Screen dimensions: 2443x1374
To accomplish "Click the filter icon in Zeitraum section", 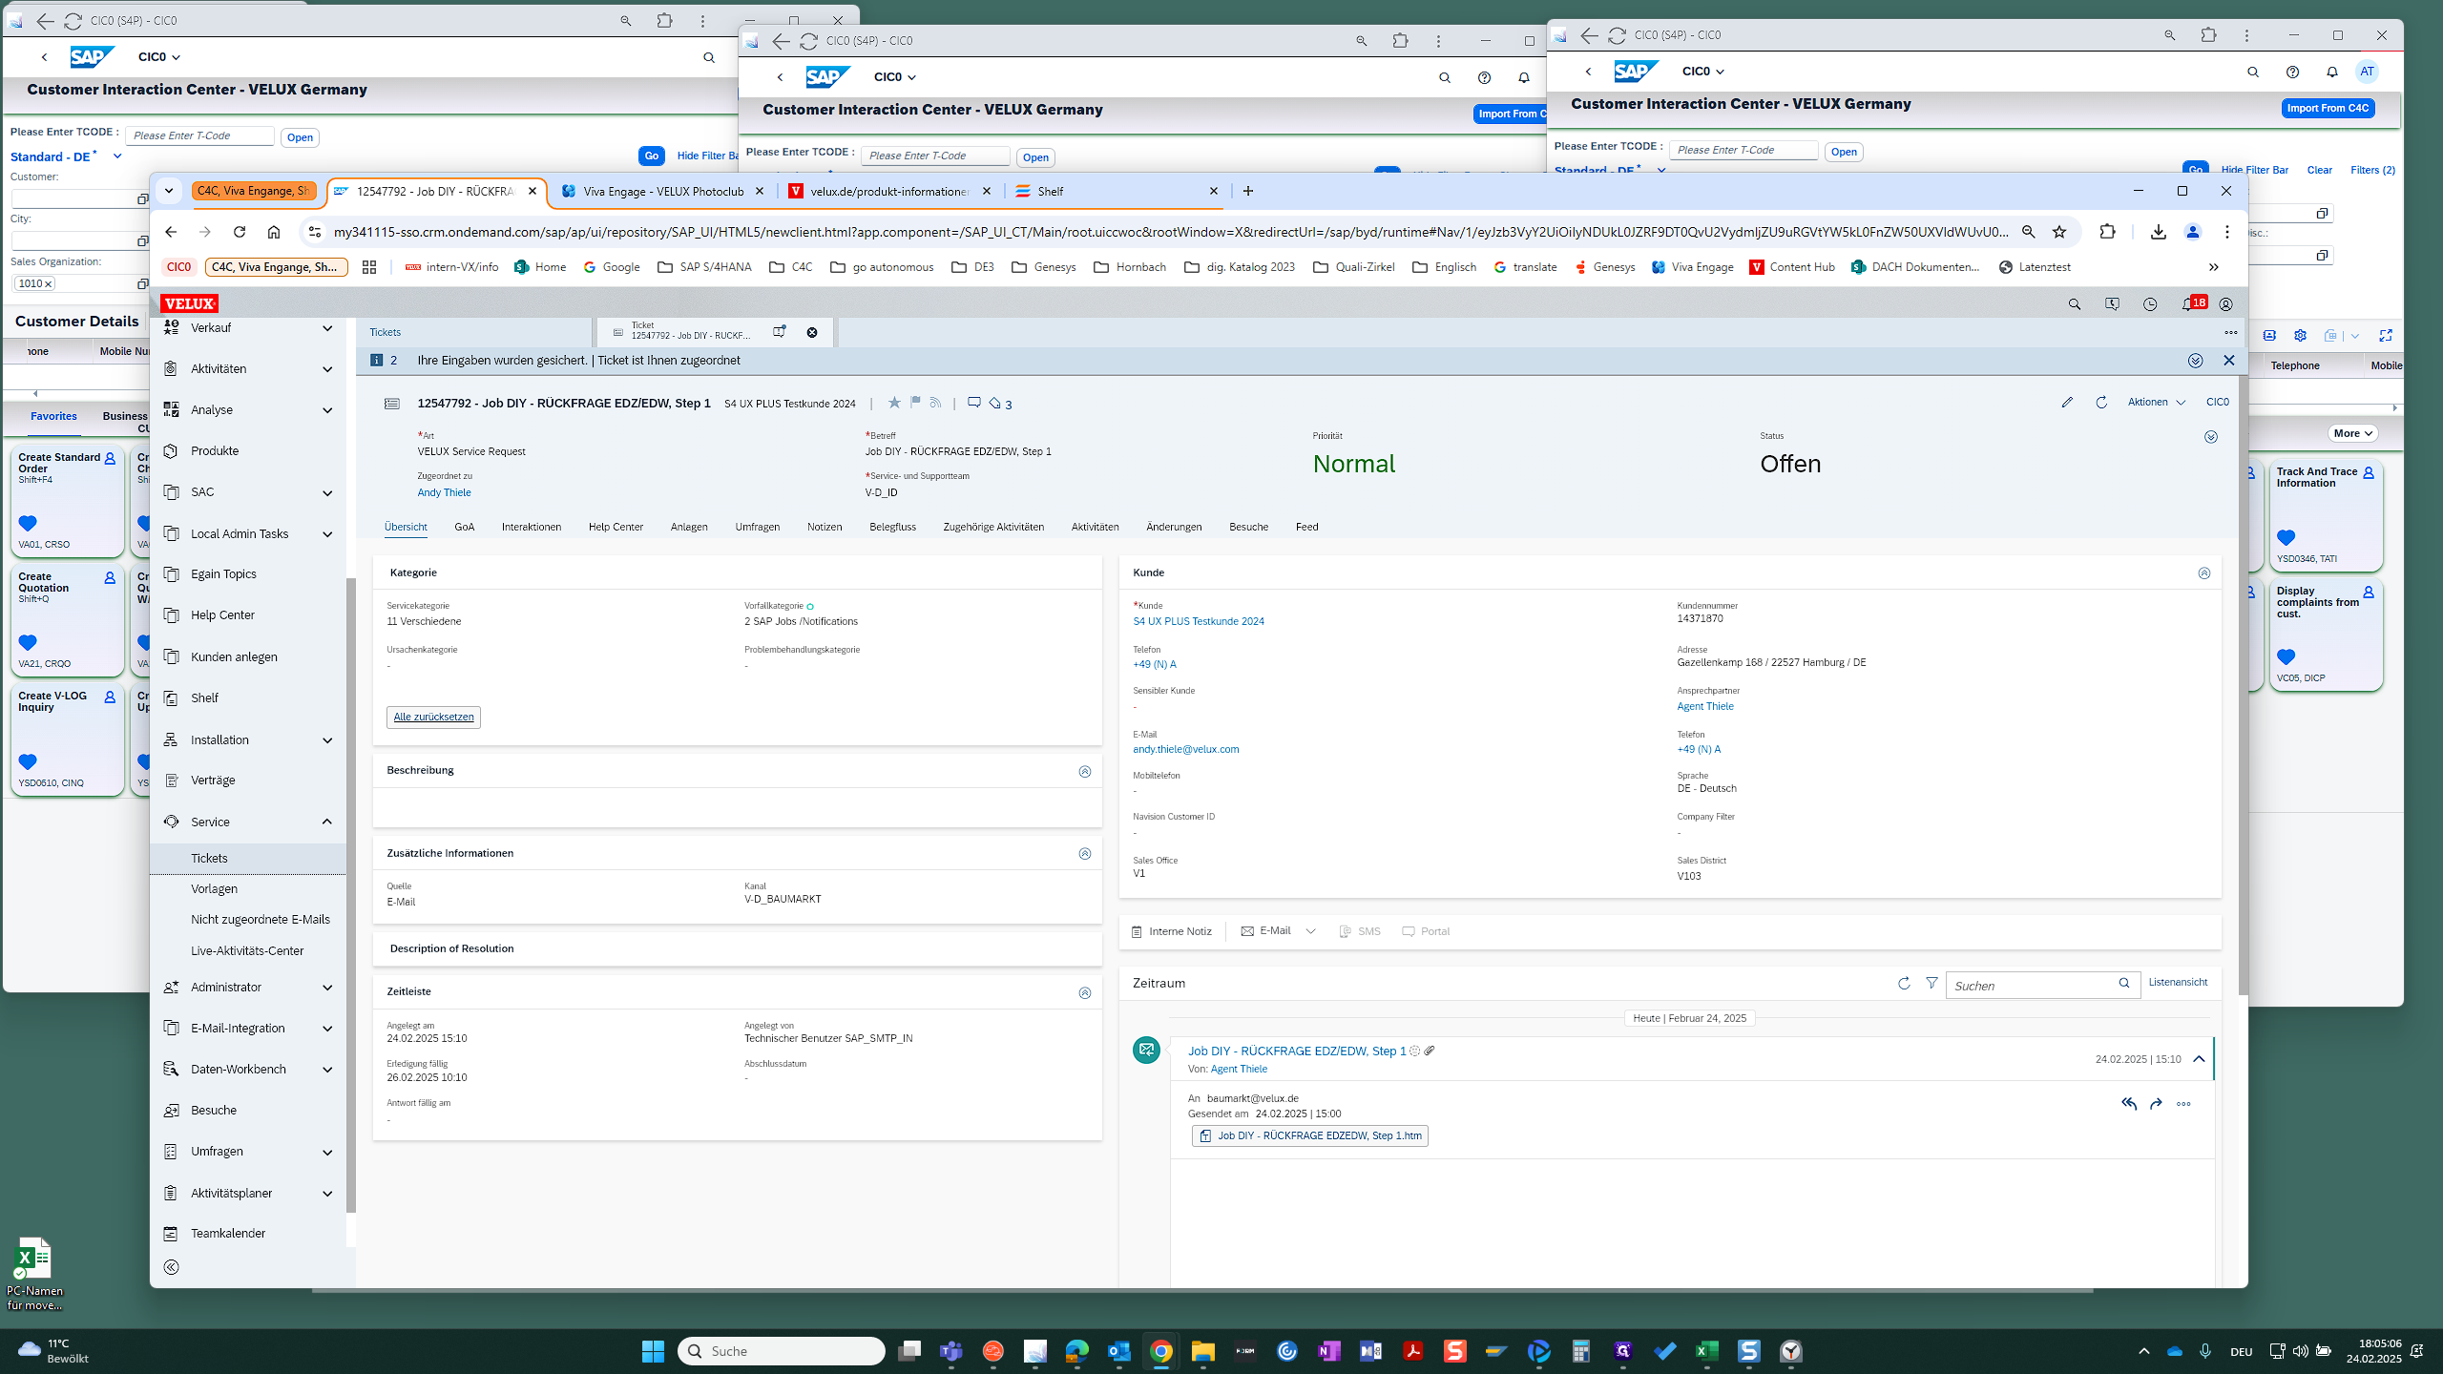I will tap(1931, 983).
